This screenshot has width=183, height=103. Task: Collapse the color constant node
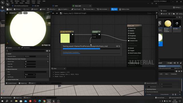73,32
